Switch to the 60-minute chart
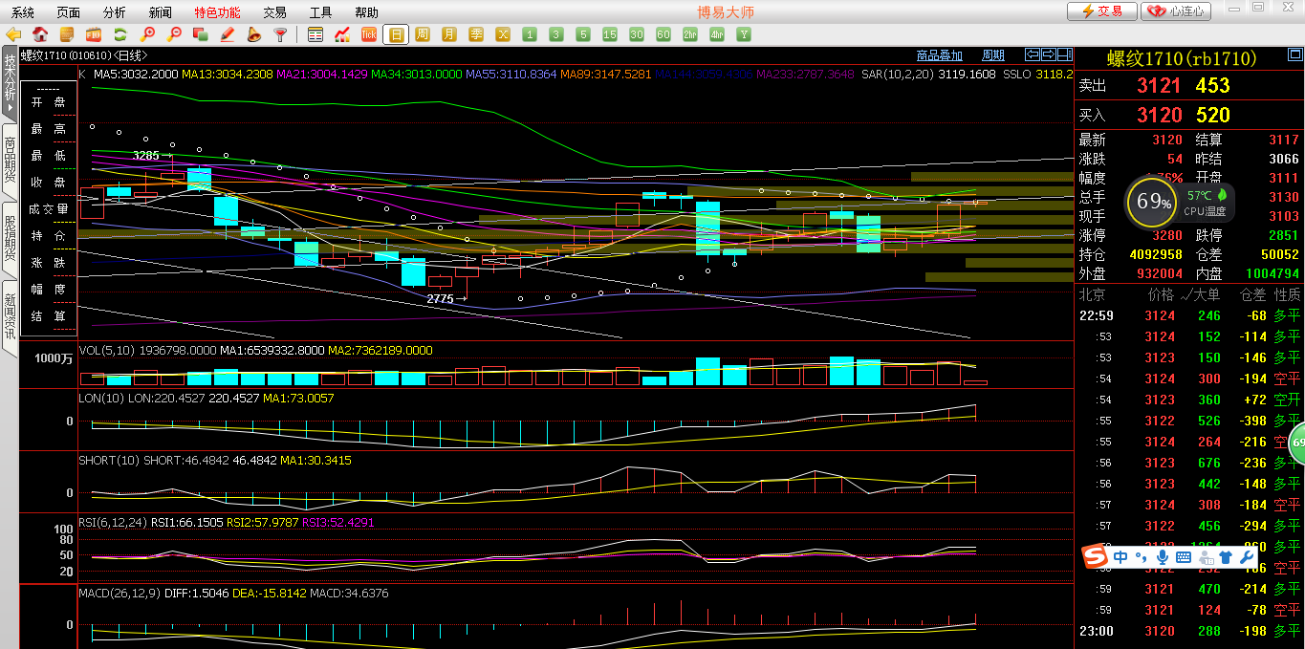The image size is (1305, 649). (663, 34)
